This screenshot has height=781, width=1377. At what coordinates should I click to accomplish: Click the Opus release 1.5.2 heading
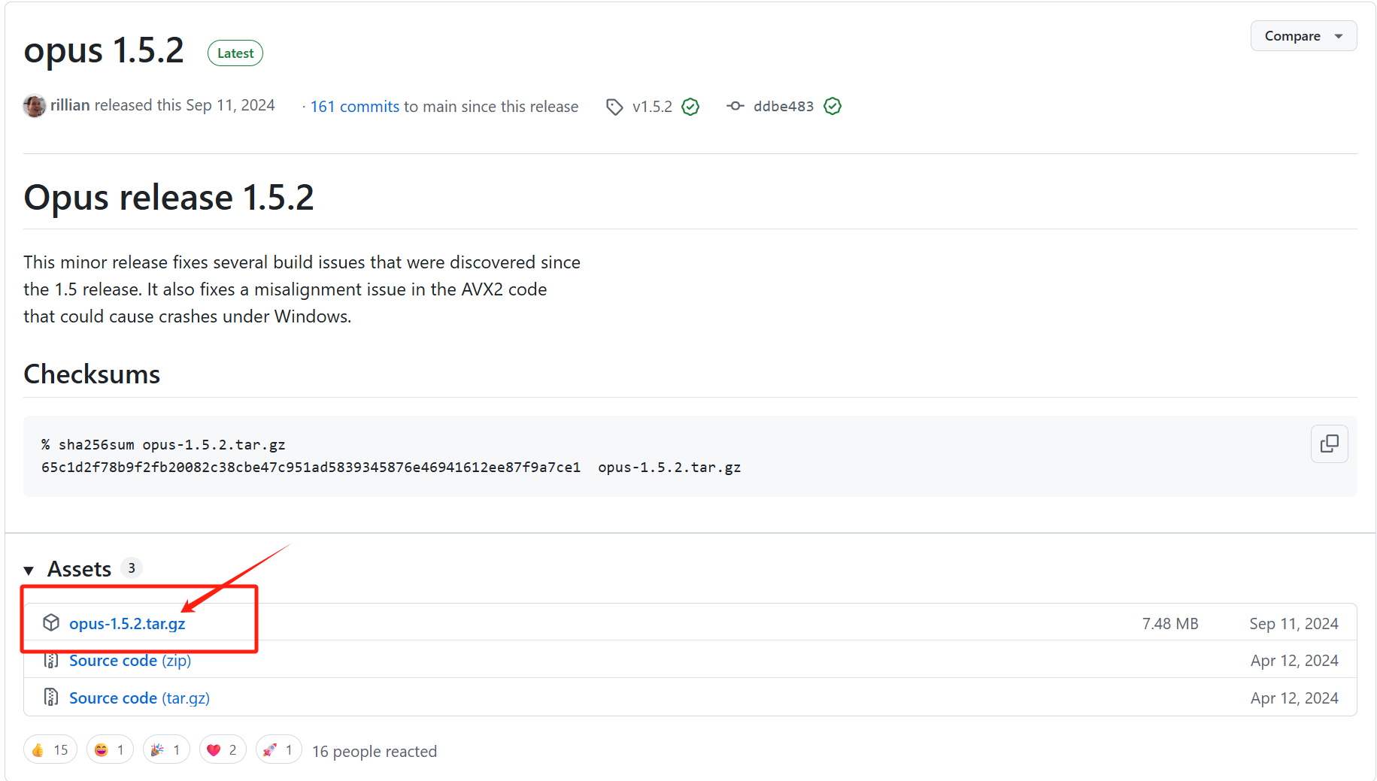[168, 198]
